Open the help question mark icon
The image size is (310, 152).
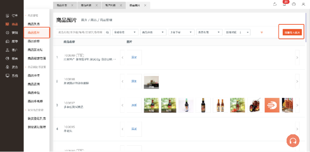294,4
